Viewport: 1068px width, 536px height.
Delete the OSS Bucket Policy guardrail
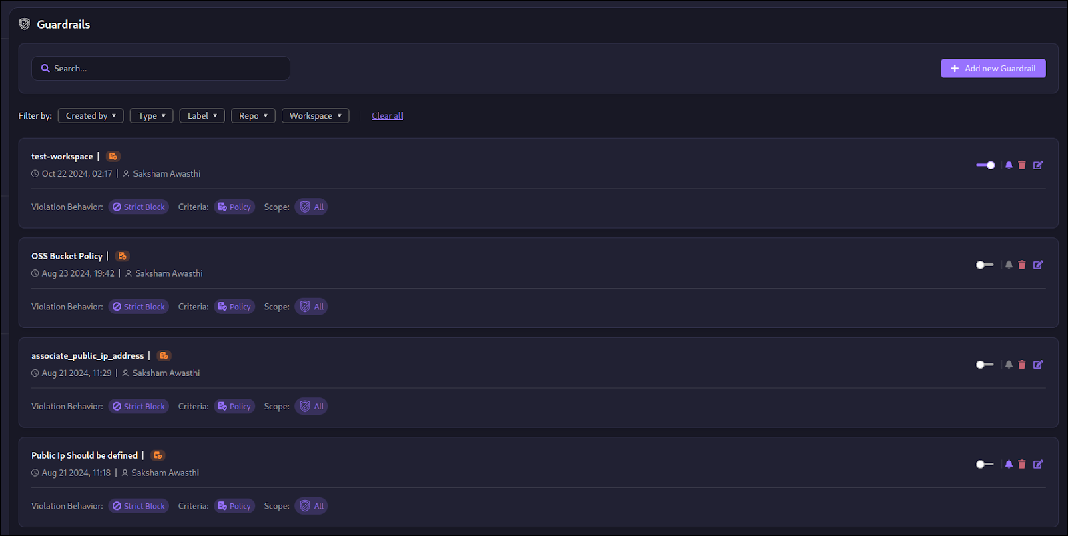coord(1022,265)
